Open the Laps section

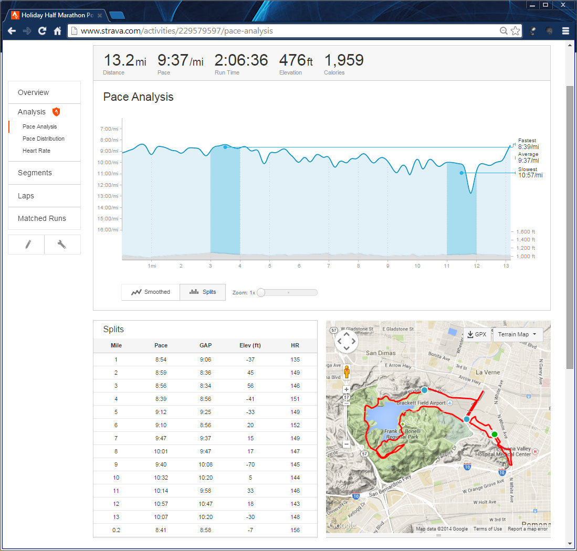26,196
